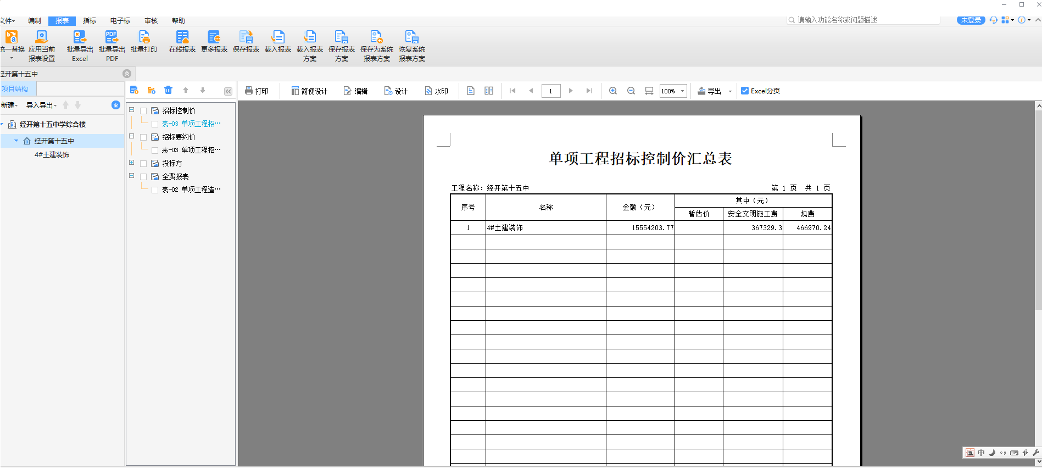Open the 新建 dropdown
This screenshot has height=468, width=1042.
(9, 105)
